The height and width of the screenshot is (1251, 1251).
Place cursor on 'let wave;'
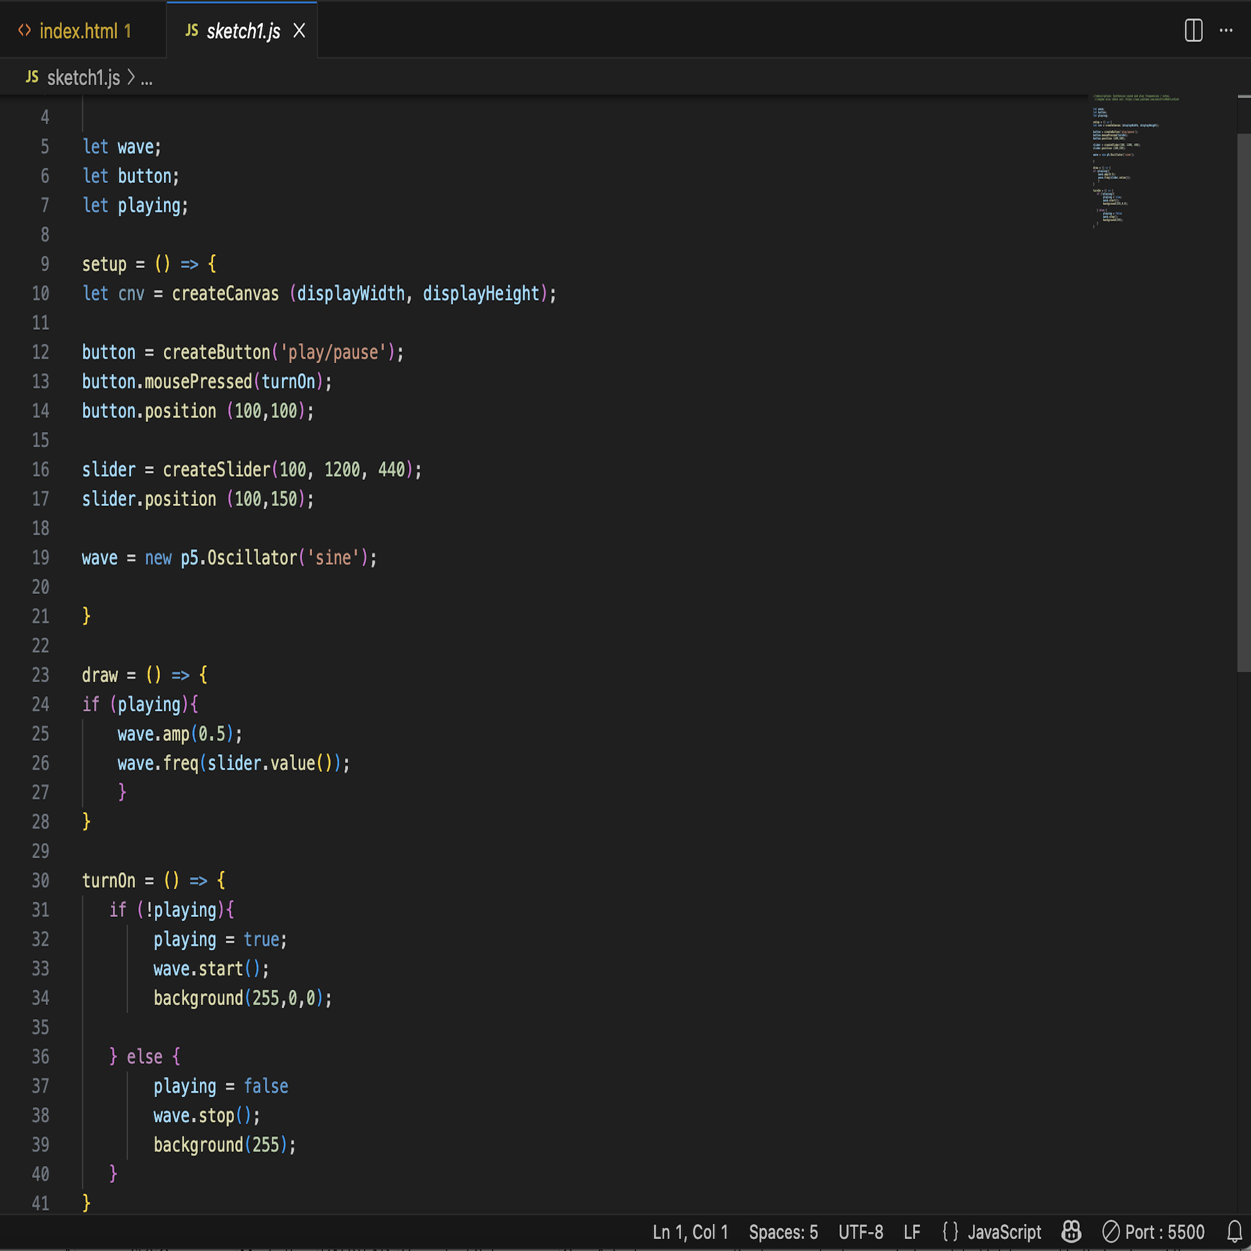pos(122,147)
